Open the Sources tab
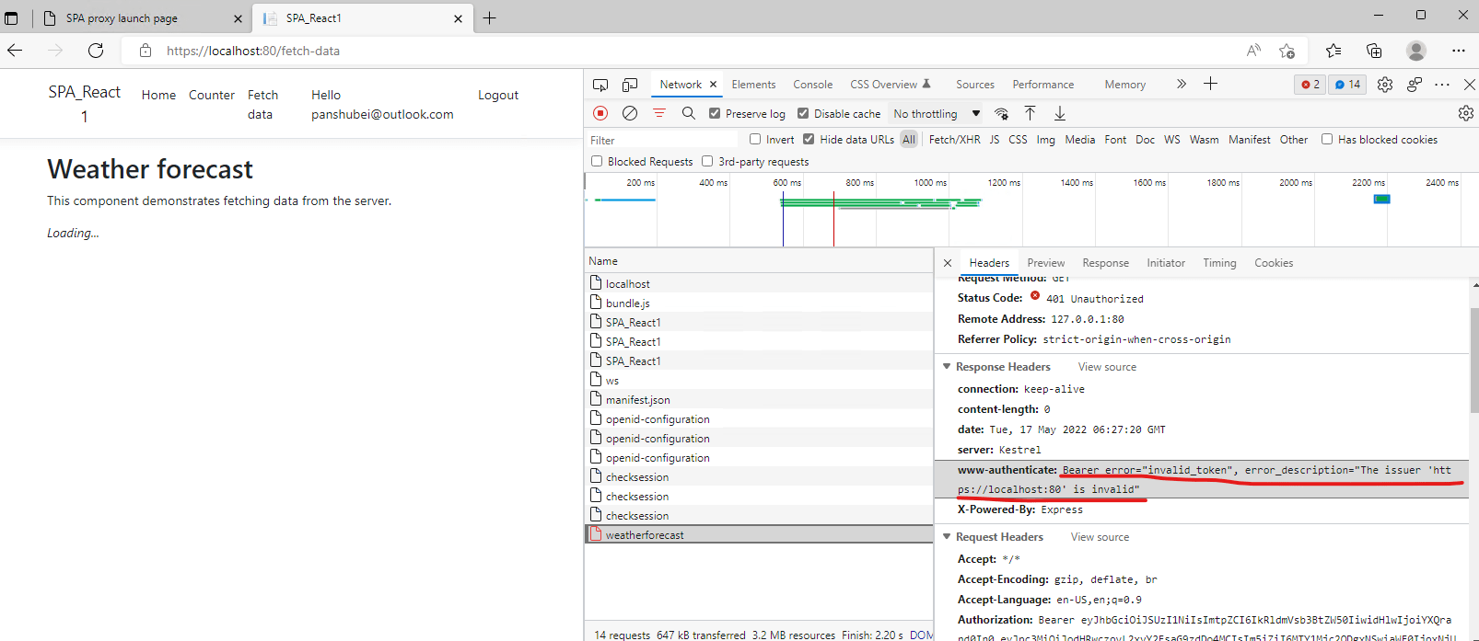The image size is (1479, 641). (975, 85)
